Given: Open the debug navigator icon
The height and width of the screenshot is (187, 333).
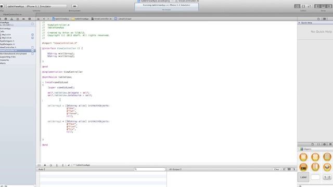Looking at the screenshot, I should click(x=18, y=19).
